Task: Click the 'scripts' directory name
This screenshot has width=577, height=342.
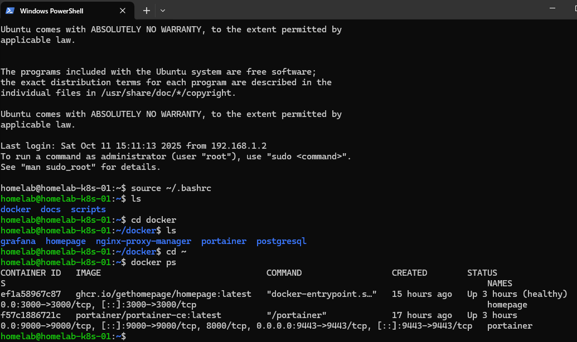Action: pyautogui.click(x=88, y=209)
